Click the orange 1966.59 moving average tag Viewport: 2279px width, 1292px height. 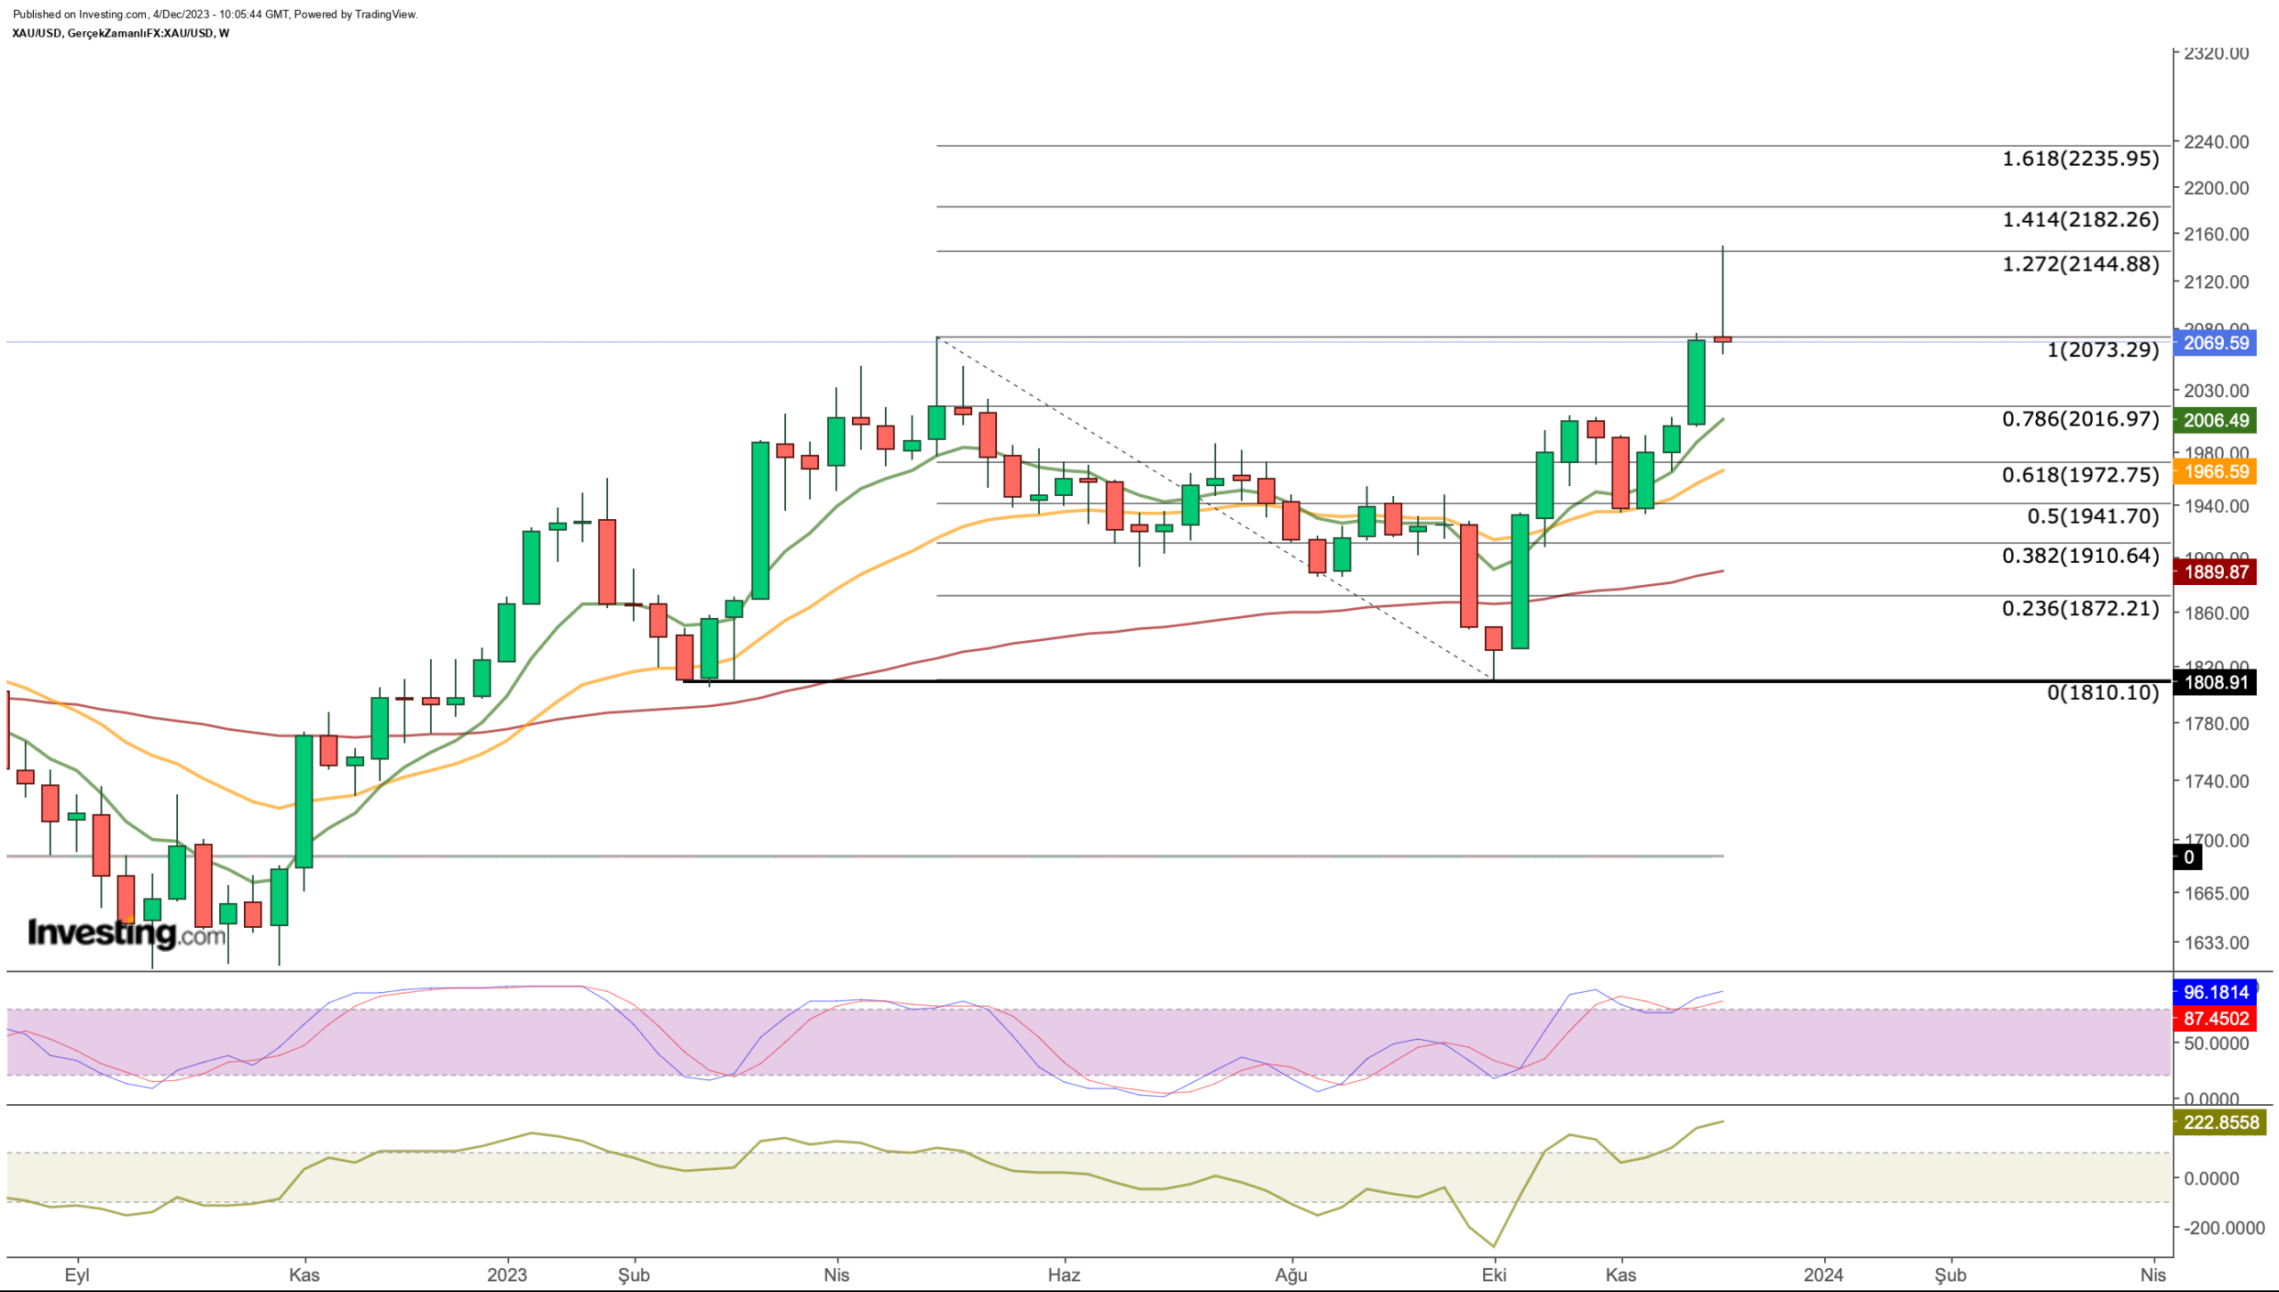tap(2215, 471)
